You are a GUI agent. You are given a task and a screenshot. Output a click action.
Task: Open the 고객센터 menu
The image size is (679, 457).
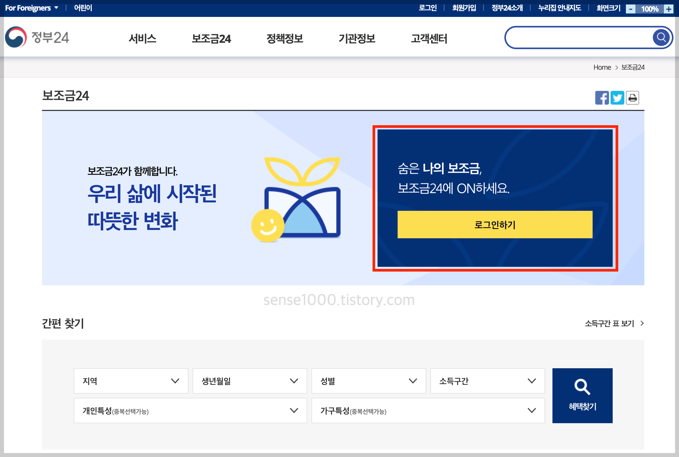[429, 39]
